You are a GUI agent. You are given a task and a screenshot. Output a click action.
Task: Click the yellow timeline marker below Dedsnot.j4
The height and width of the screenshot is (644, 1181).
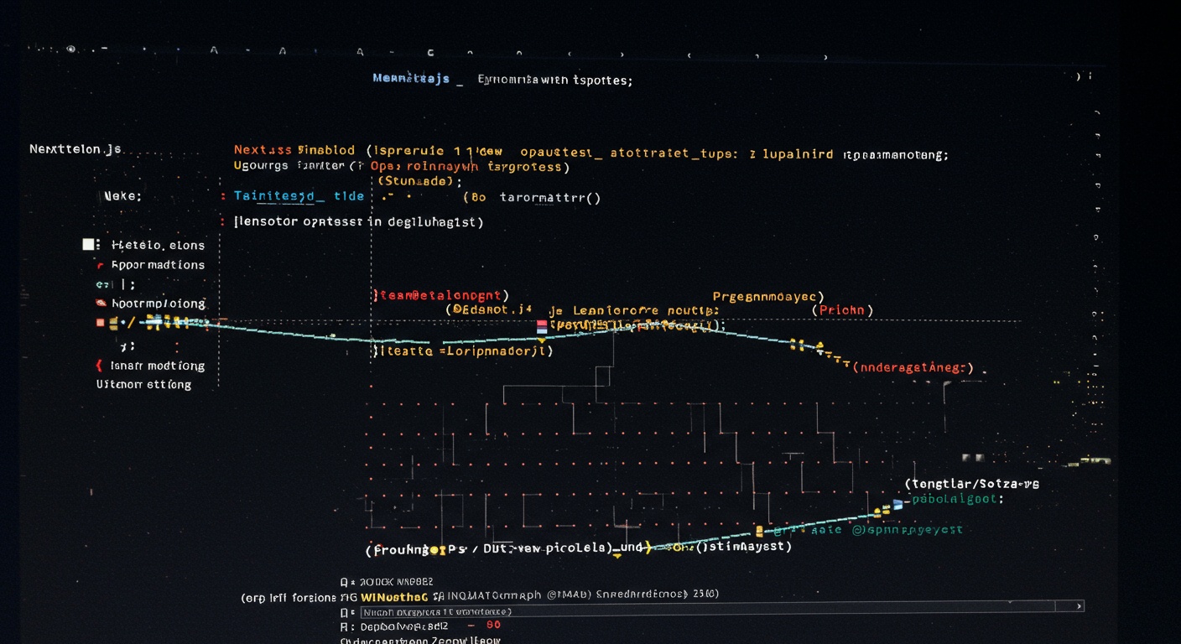[x=541, y=340]
